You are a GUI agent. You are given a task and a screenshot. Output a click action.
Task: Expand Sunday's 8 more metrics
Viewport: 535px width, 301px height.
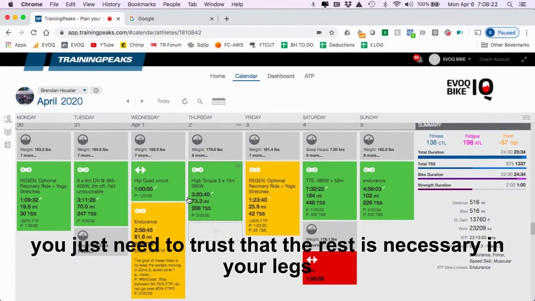(372, 156)
